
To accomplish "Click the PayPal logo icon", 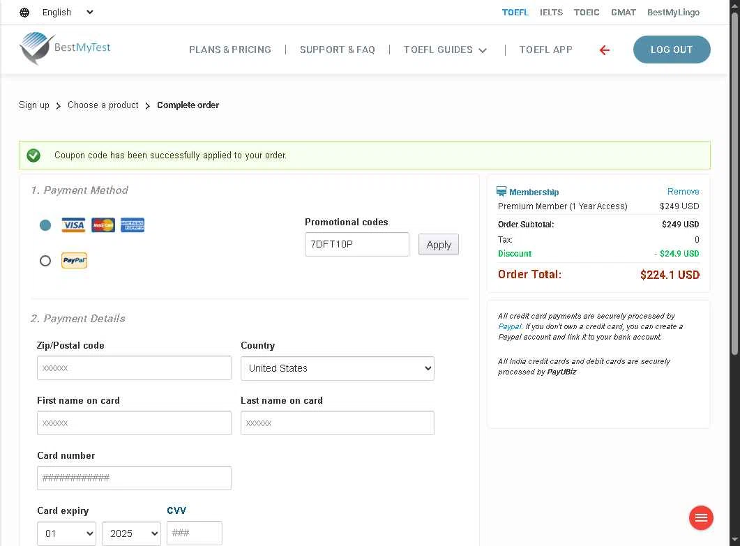I will pos(74,261).
